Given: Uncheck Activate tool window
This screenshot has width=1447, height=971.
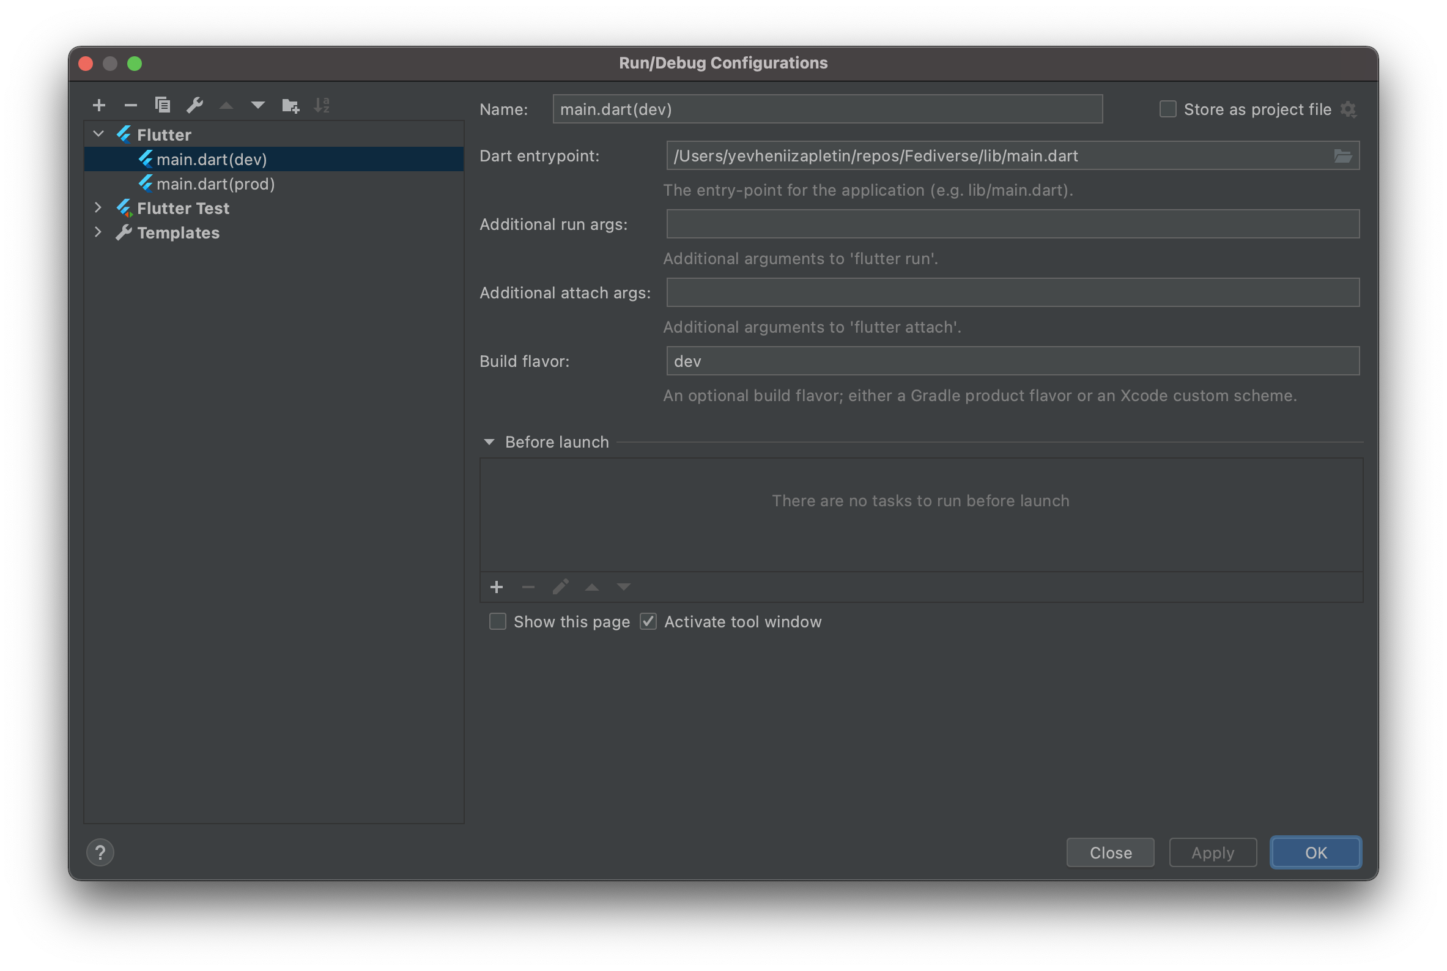Looking at the screenshot, I should tap(648, 622).
